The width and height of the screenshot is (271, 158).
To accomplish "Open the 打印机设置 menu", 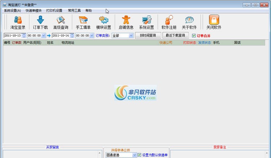I will coord(54,10).
